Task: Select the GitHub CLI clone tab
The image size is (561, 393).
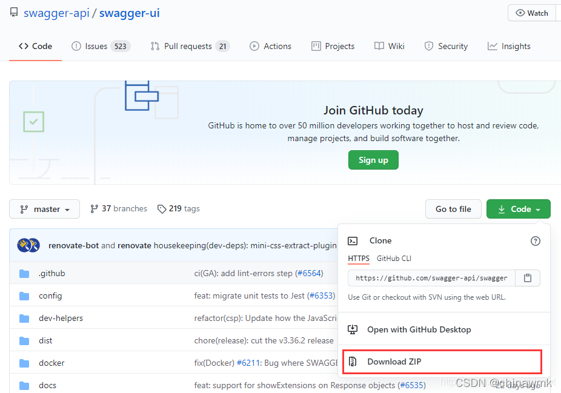Action: pos(394,258)
